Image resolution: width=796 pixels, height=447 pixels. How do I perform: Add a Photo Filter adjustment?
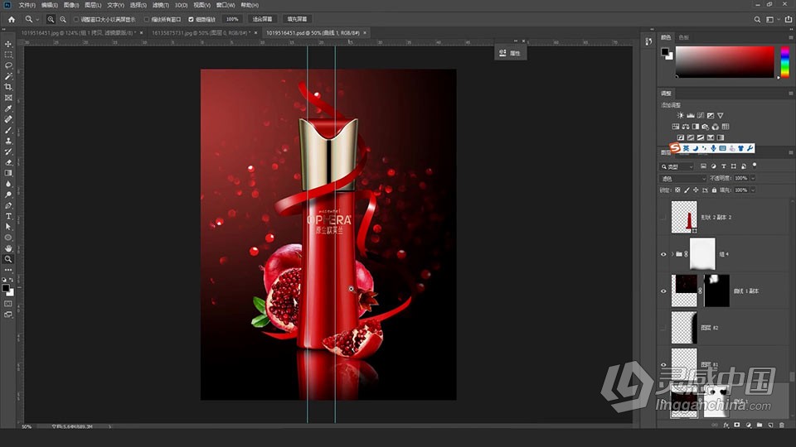705,127
